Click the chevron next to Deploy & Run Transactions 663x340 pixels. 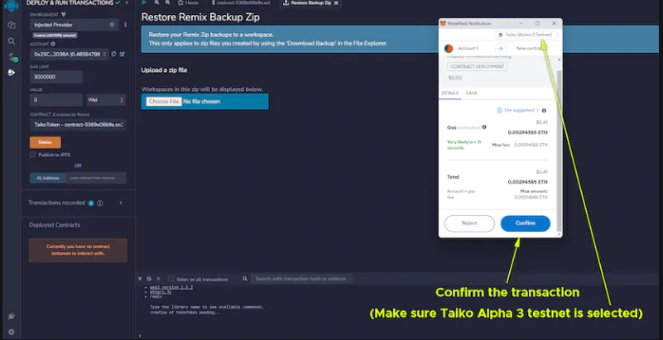(127, 3)
